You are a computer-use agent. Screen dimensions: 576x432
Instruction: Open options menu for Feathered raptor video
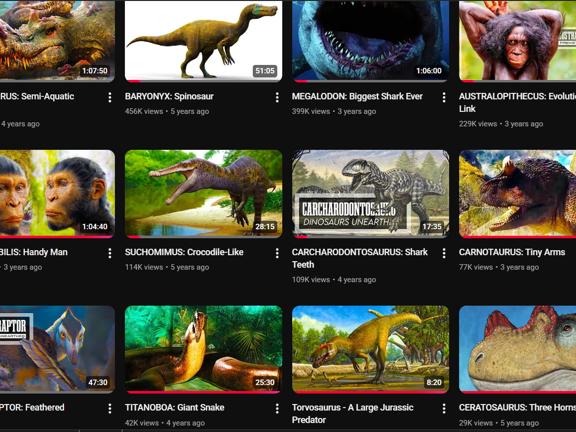pos(110,409)
